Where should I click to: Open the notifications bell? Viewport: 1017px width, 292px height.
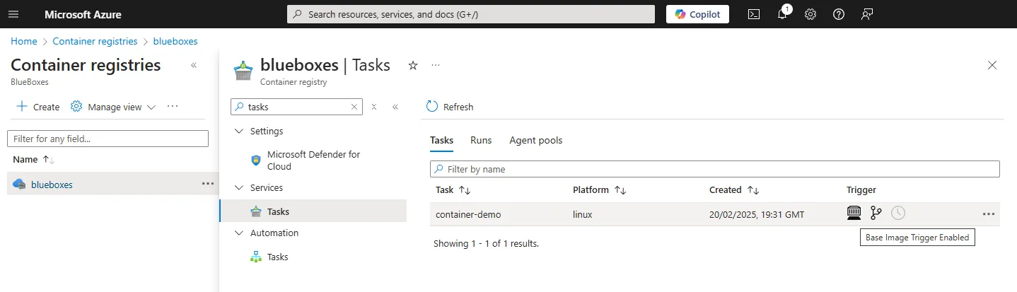[782, 14]
